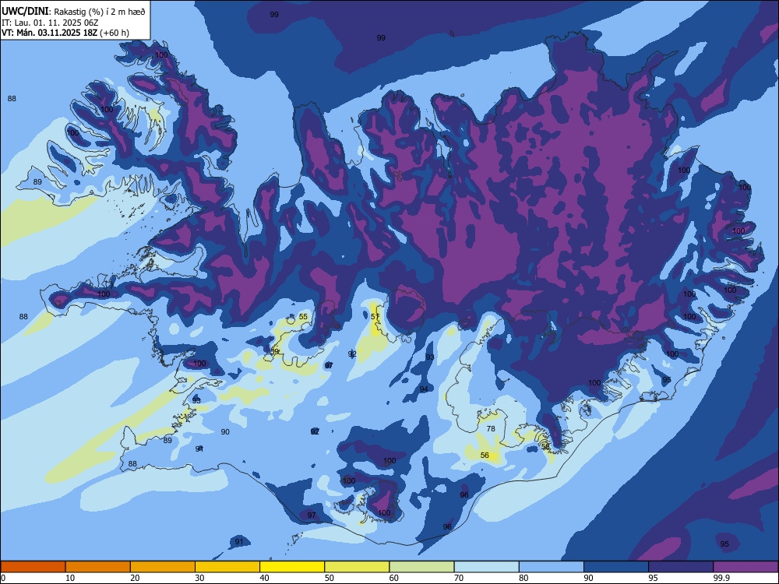The image size is (779, 584).
Task: Click the legend tick label 99.9
Action: 721,578
